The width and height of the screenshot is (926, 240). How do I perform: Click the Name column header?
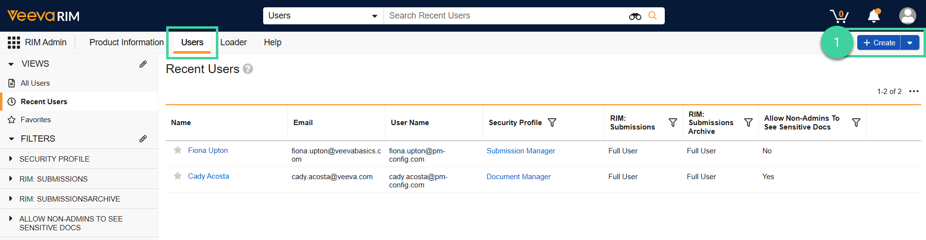pyautogui.click(x=181, y=123)
